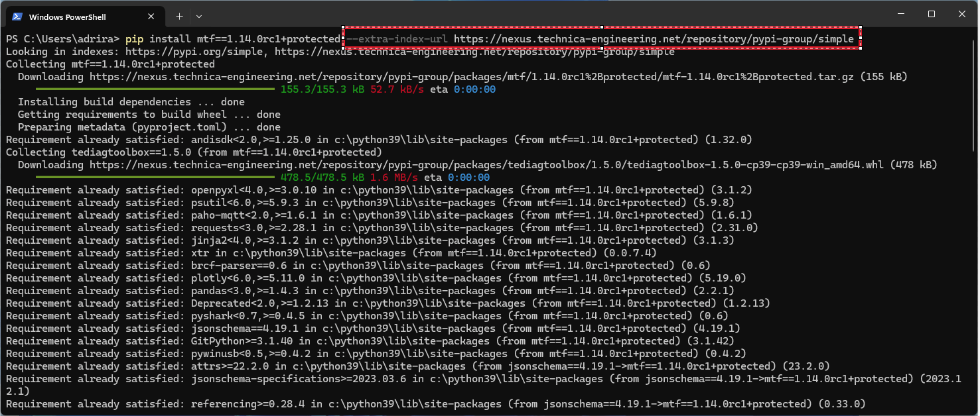Close the terminal window
Viewport: 980px width, 416px height.
click(962, 14)
